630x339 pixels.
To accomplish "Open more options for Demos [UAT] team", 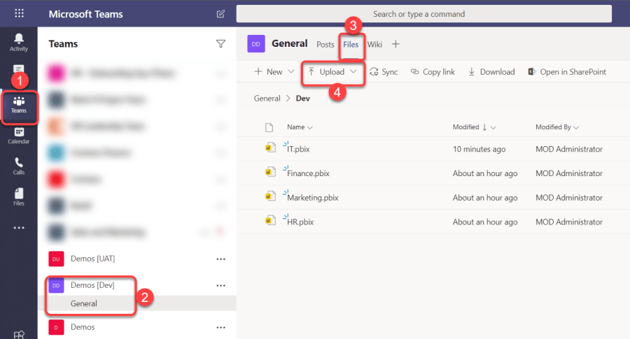I will pyautogui.click(x=220, y=259).
